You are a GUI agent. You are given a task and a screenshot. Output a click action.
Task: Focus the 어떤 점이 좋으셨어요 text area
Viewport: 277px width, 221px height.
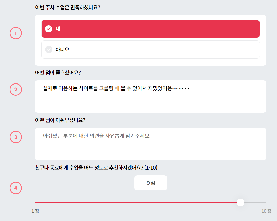(x=151, y=97)
